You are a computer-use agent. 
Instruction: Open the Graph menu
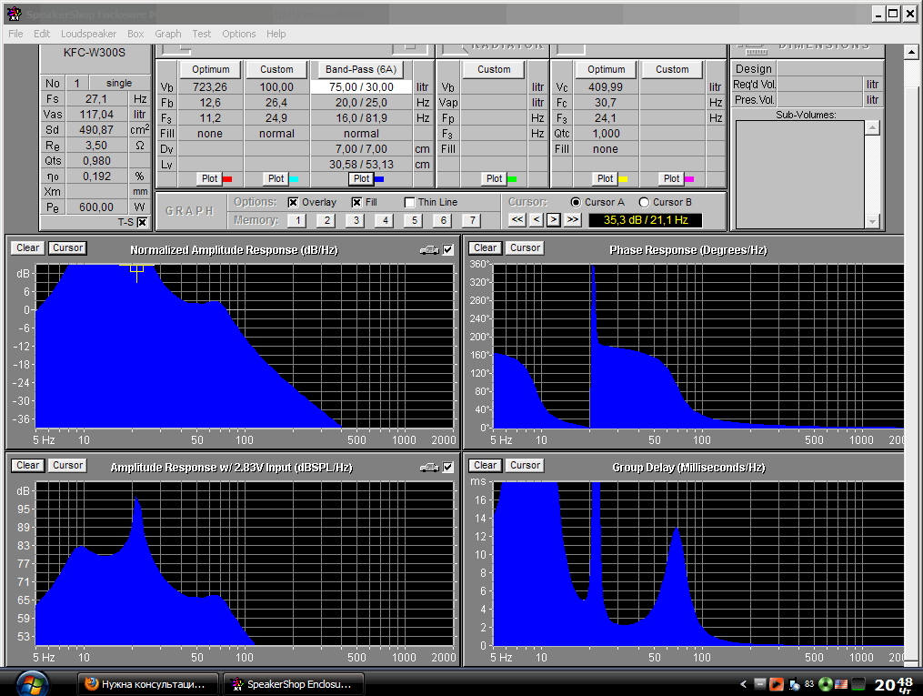[x=168, y=34]
